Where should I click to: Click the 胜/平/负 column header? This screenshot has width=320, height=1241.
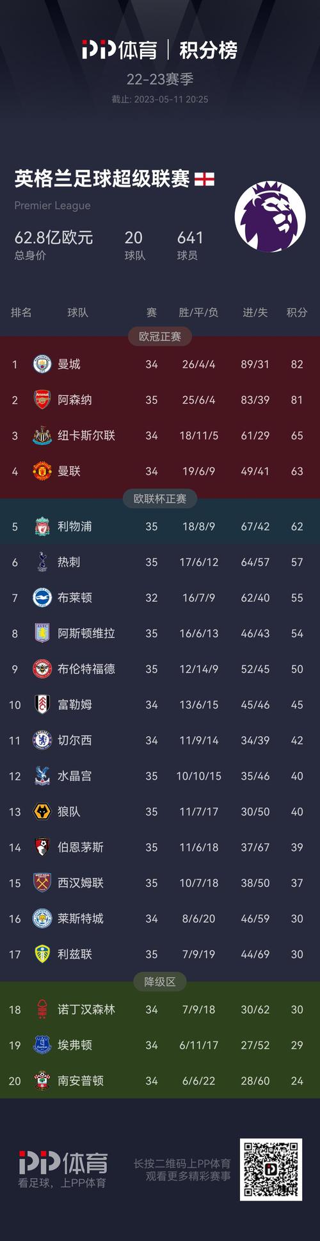(x=198, y=312)
